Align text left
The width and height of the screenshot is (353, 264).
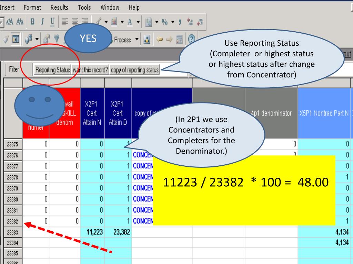[65, 22]
